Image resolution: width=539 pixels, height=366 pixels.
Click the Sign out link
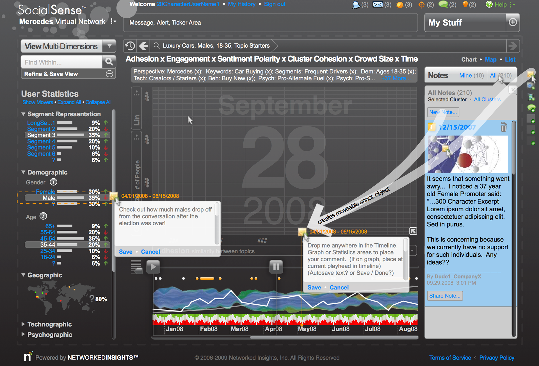click(275, 4)
